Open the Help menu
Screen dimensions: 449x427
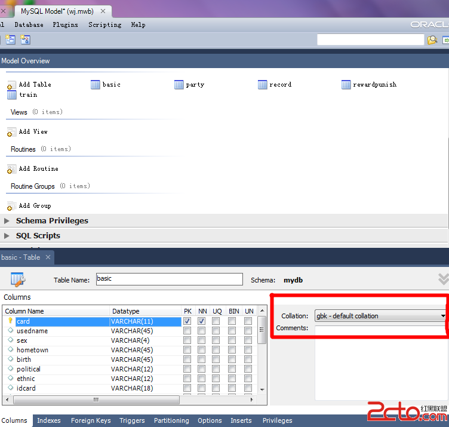tap(138, 25)
